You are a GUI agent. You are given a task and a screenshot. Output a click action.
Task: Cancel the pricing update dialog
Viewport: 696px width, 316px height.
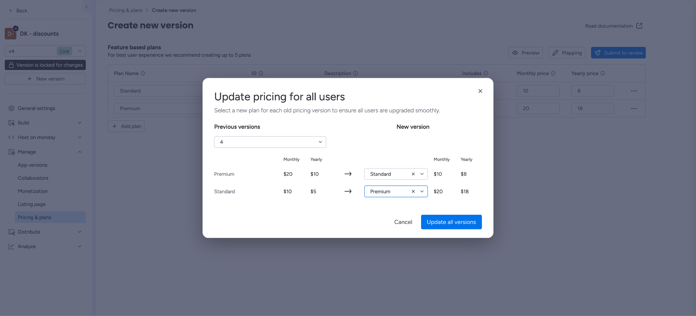(x=403, y=222)
